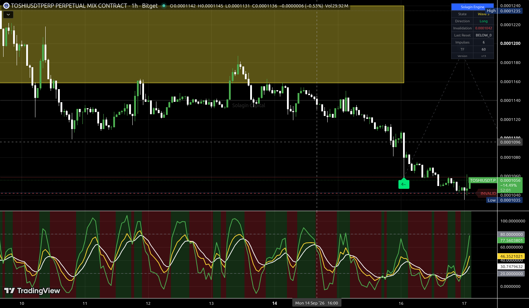
Task: Click the Vol 29.92M volume reading
Action: [x=337, y=6]
